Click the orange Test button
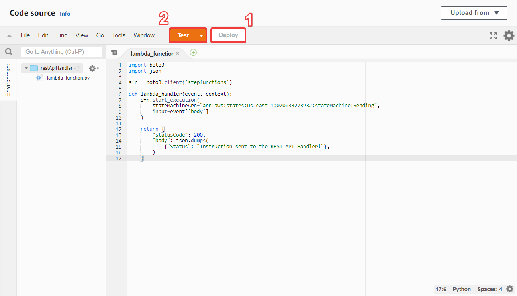This screenshot has width=517, height=296. (183, 35)
